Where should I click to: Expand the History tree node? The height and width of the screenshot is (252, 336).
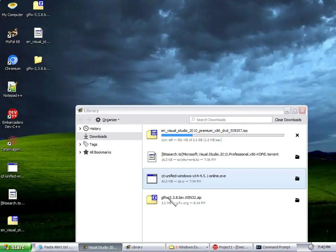pos(80,129)
